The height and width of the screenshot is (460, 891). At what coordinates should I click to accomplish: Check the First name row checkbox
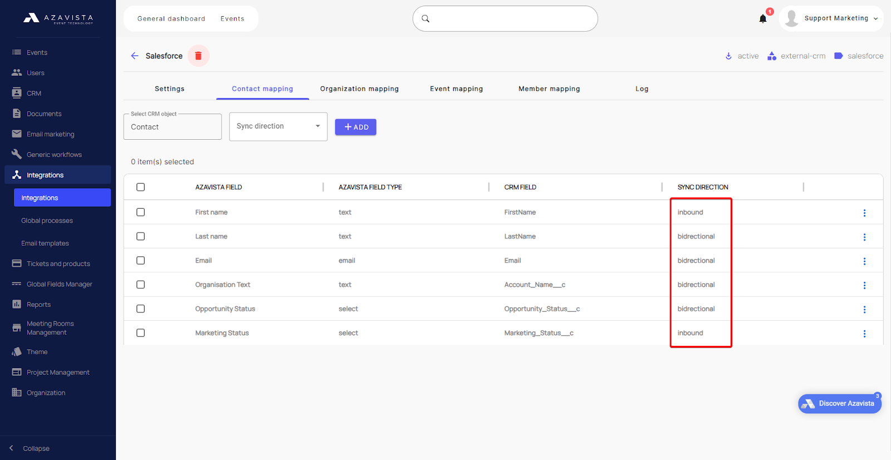pos(140,212)
